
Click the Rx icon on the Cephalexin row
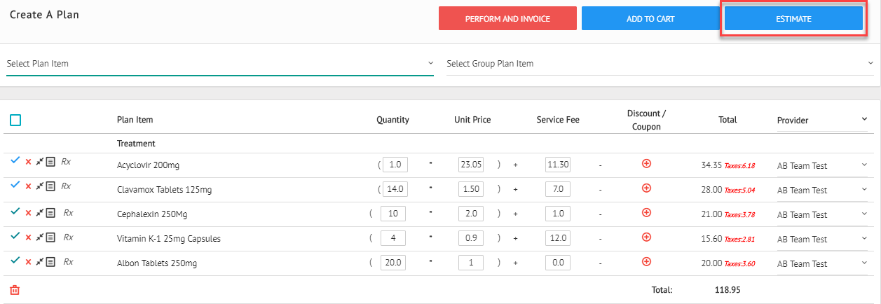point(69,213)
